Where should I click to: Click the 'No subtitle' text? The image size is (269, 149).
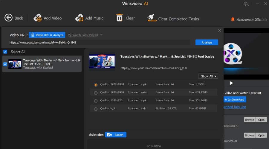(x=154, y=146)
